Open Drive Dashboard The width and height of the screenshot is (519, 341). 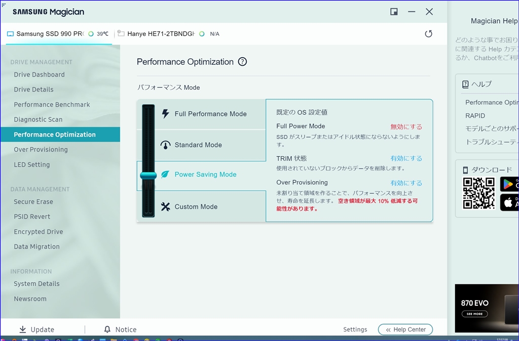pyautogui.click(x=40, y=75)
